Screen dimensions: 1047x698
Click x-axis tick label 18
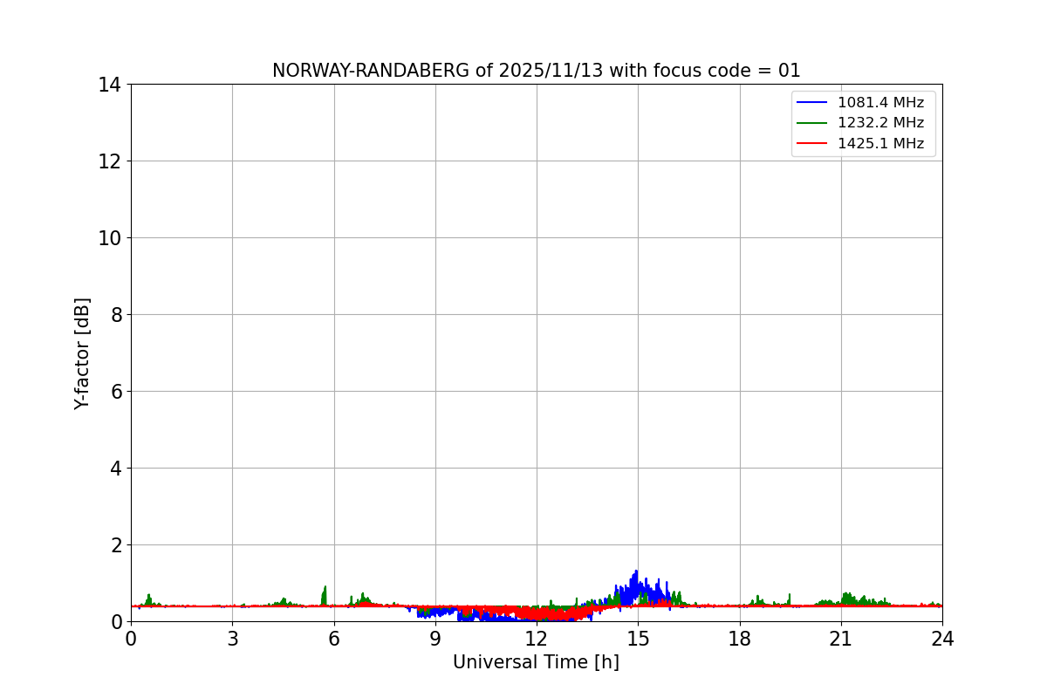(740, 639)
